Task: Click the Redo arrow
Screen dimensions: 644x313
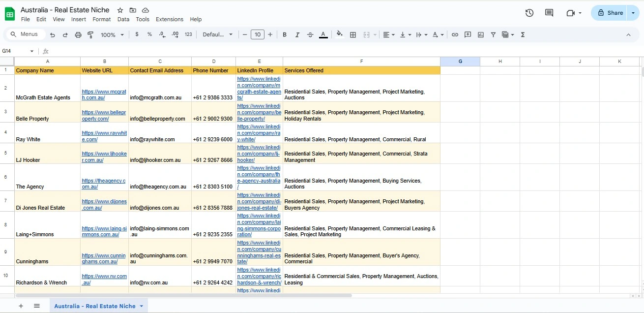Action: [65, 35]
